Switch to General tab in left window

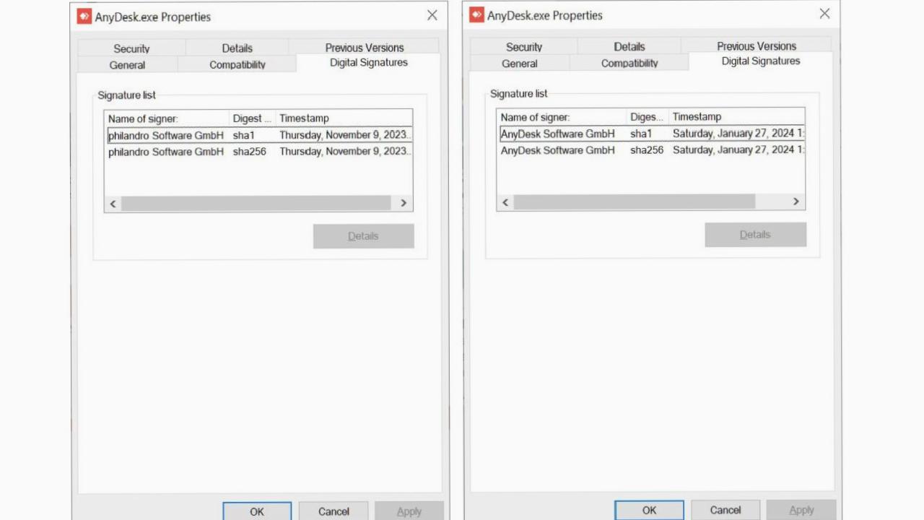127,65
